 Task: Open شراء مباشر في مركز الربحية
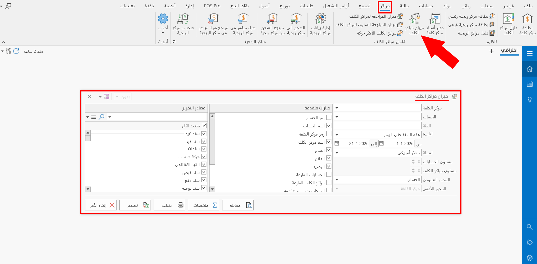(x=243, y=24)
